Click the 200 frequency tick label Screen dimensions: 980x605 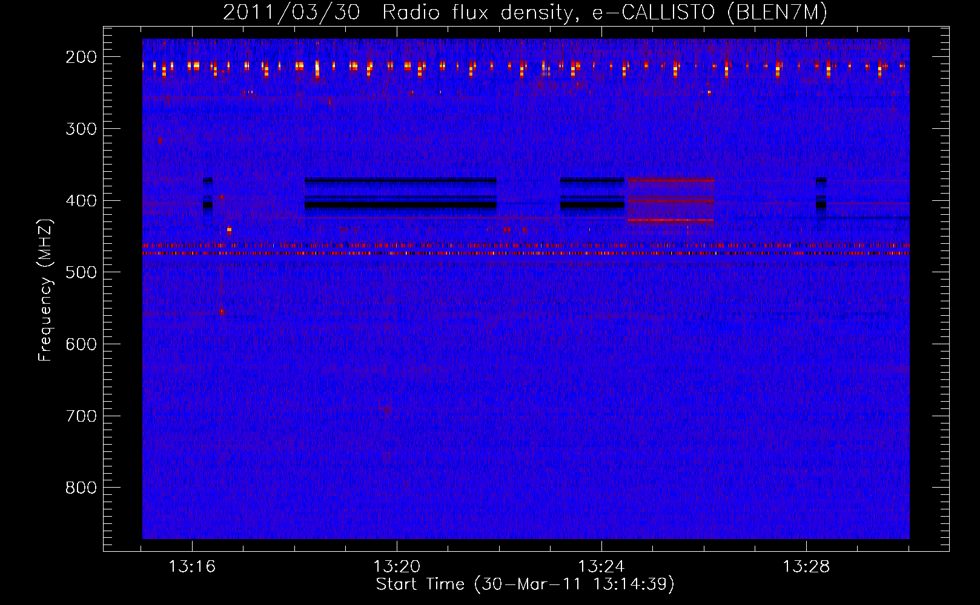click(x=81, y=57)
